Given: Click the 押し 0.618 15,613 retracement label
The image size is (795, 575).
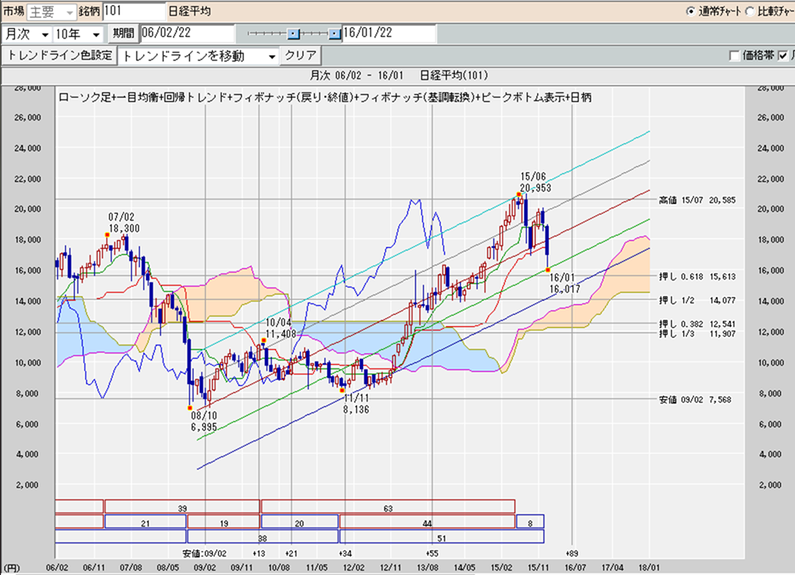Looking at the screenshot, I should (697, 277).
